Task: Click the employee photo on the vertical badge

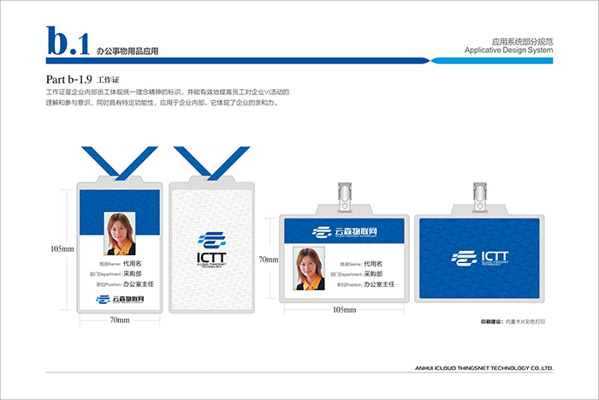Action: coord(120,234)
